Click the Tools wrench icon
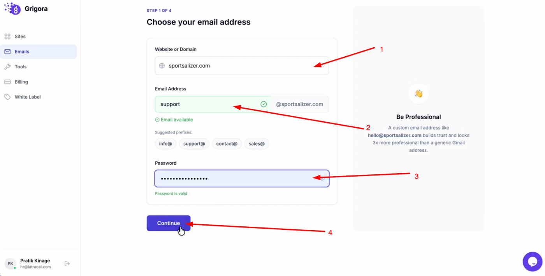The width and height of the screenshot is (545, 276). click(x=7, y=67)
